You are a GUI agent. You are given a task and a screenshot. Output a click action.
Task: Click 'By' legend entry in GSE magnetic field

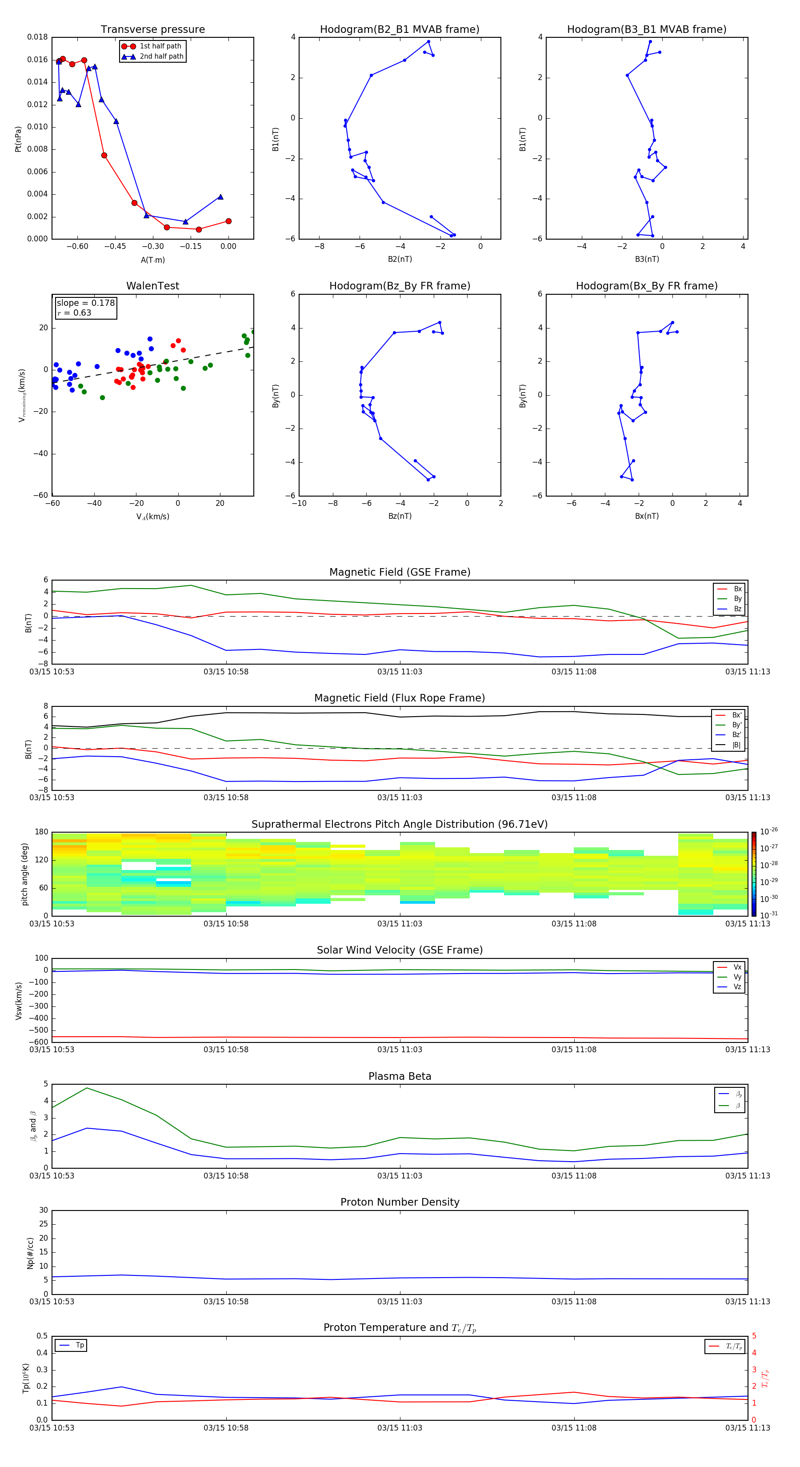[729, 598]
